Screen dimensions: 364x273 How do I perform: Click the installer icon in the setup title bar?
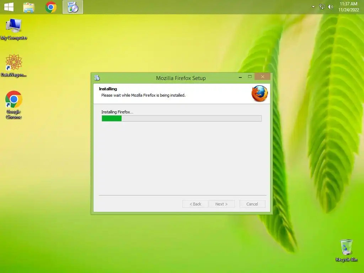97,78
